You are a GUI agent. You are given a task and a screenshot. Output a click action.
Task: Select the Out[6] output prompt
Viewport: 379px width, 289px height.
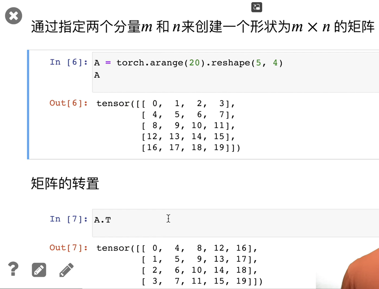(69, 103)
